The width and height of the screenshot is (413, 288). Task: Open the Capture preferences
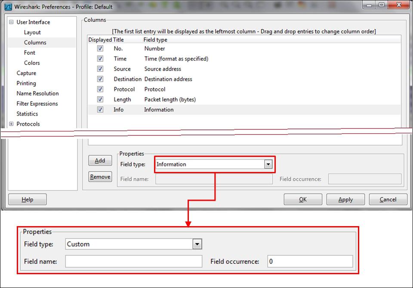(26, 73)
